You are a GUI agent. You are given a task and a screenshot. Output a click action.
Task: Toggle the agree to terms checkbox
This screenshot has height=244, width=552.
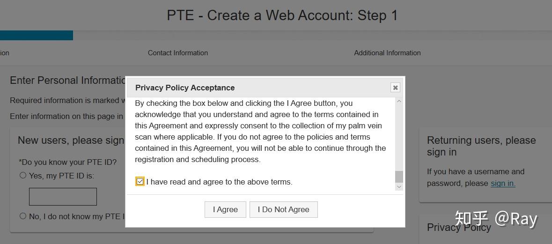tap(140, 182)
